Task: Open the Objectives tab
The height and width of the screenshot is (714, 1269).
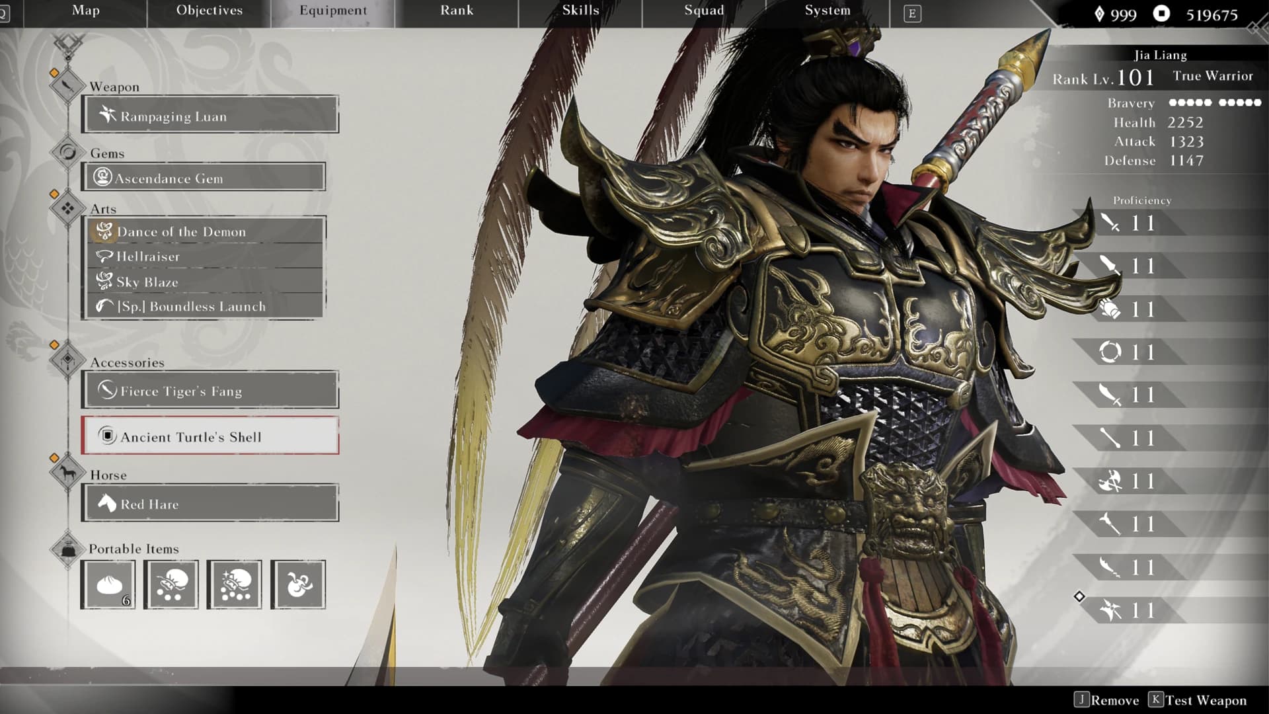Action: pyautogui.click(x=210, y=11)
